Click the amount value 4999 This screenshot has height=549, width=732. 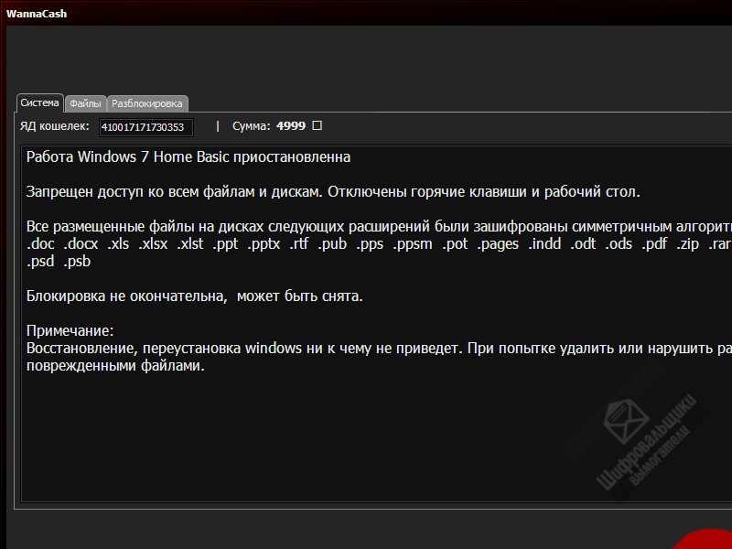point(291,126)
